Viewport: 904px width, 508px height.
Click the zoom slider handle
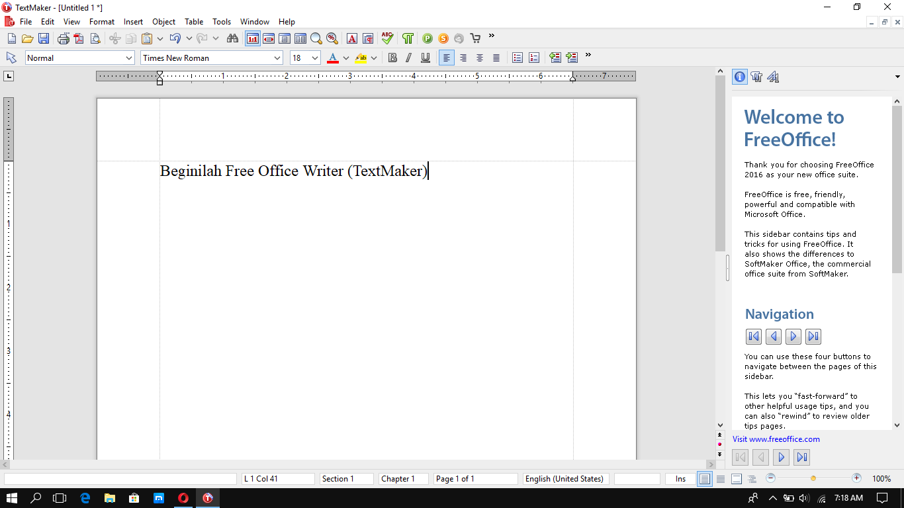pos(813,478)
